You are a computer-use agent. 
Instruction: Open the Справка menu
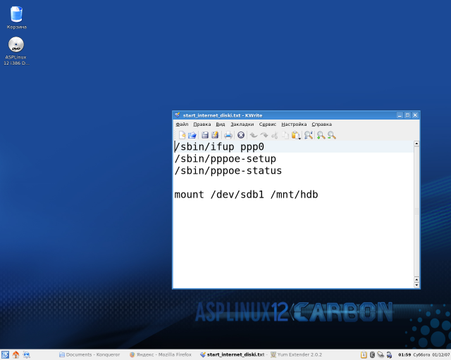coord(321,124)
